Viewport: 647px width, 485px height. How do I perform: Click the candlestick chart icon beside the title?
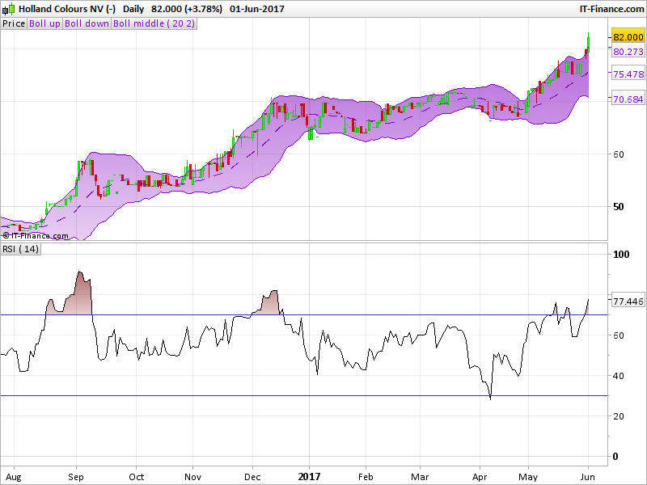click(9, 9)
